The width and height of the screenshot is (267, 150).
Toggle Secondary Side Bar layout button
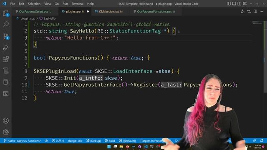point(239,4)
